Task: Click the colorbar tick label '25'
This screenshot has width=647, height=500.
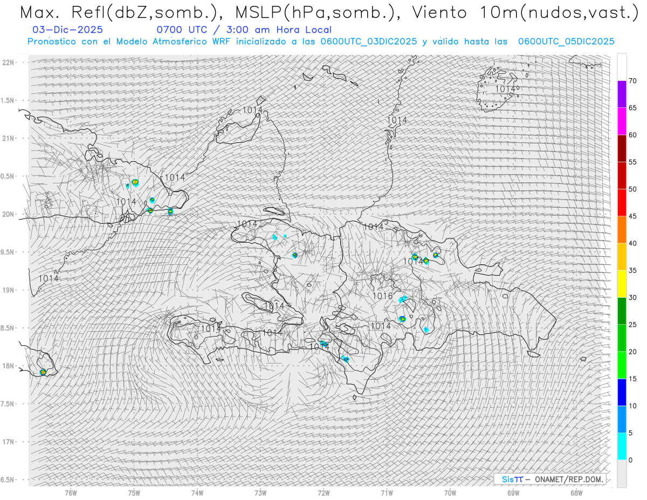Action: click(x=633, y=325)
